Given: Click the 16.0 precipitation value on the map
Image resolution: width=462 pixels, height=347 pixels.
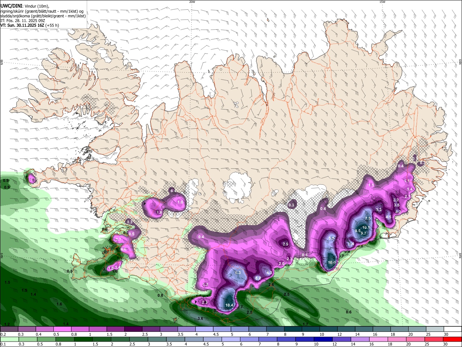Looking at the screenshot, I should [x=332, y=262].
